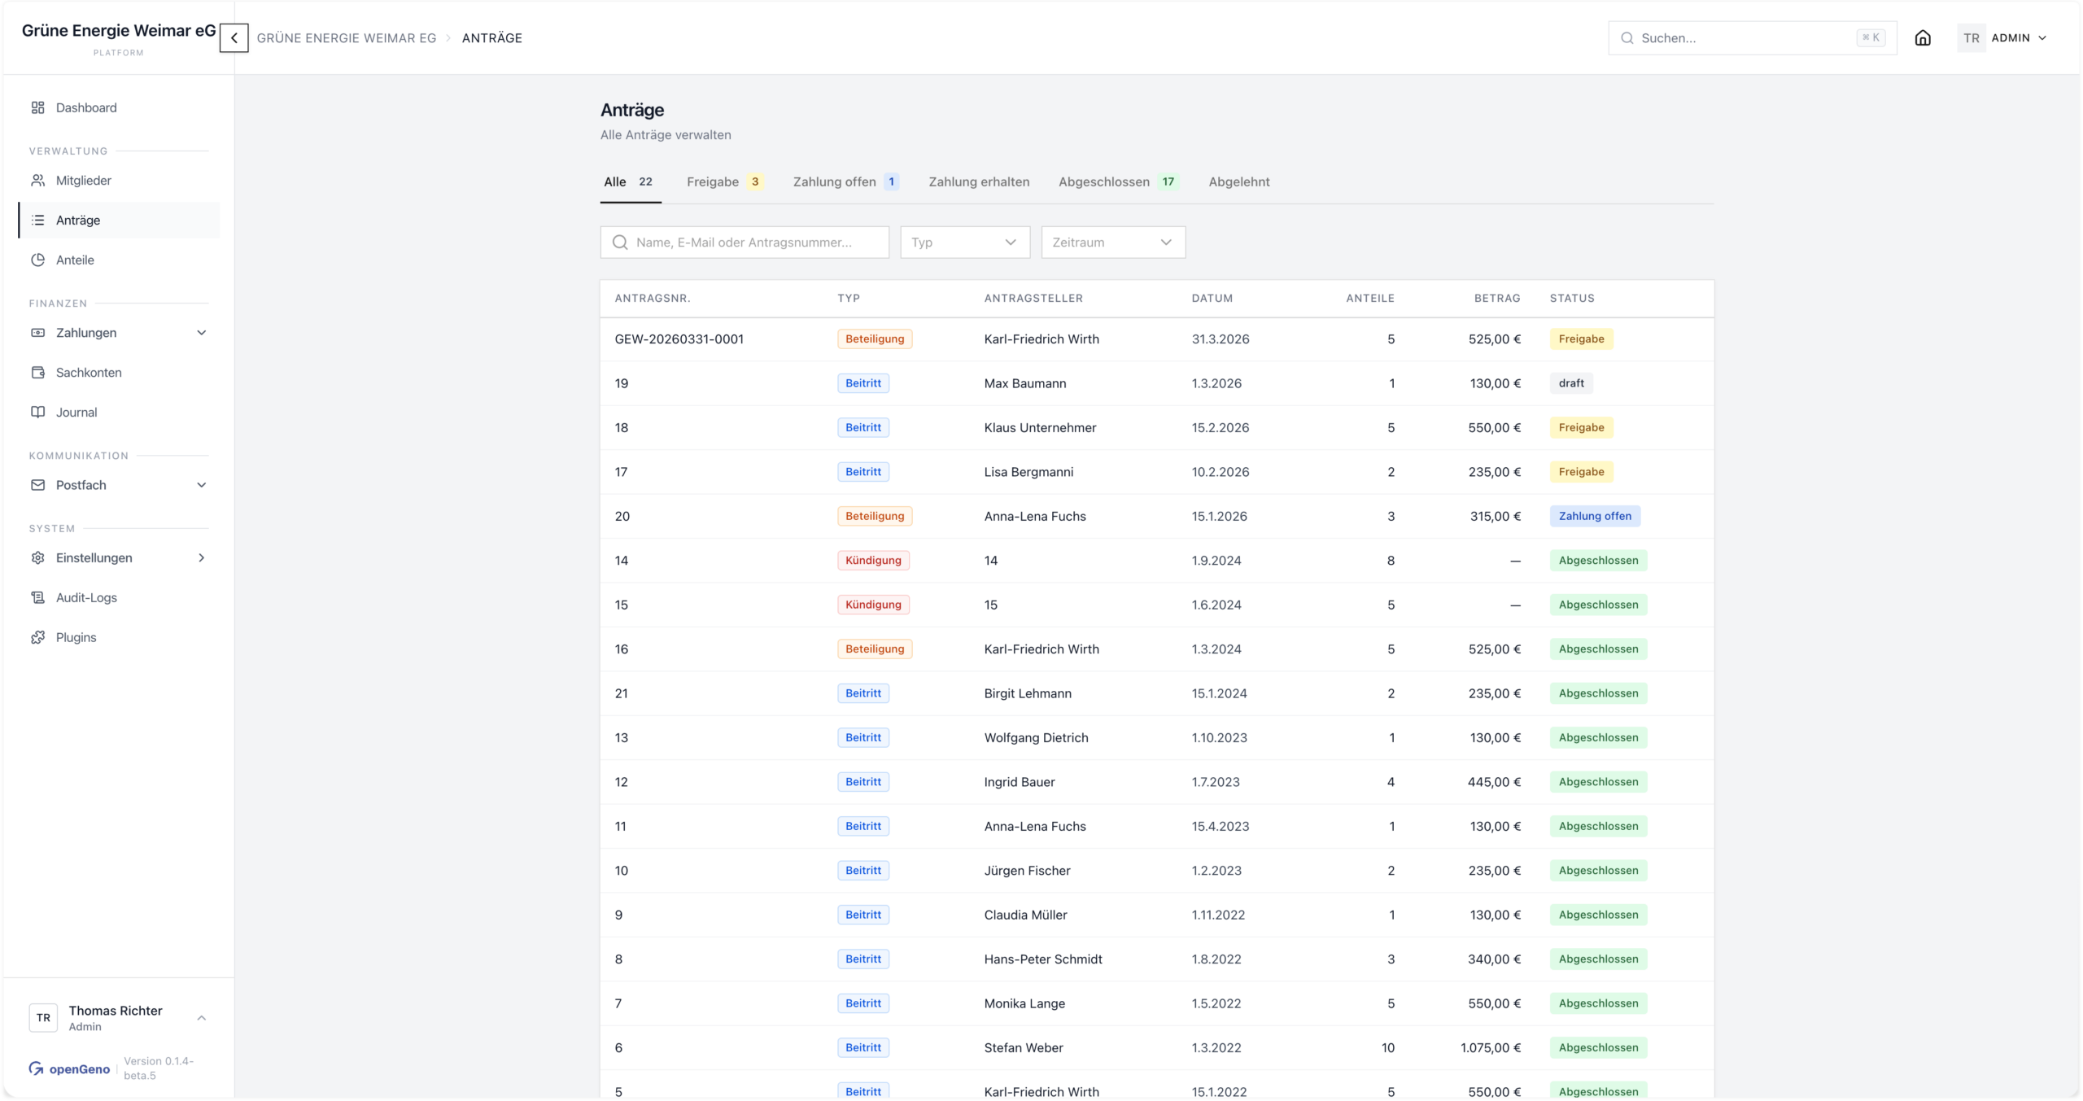Collapse sidebar with the chevron button
Viewport: 2083px width, 1101px height.
(234, 38)
